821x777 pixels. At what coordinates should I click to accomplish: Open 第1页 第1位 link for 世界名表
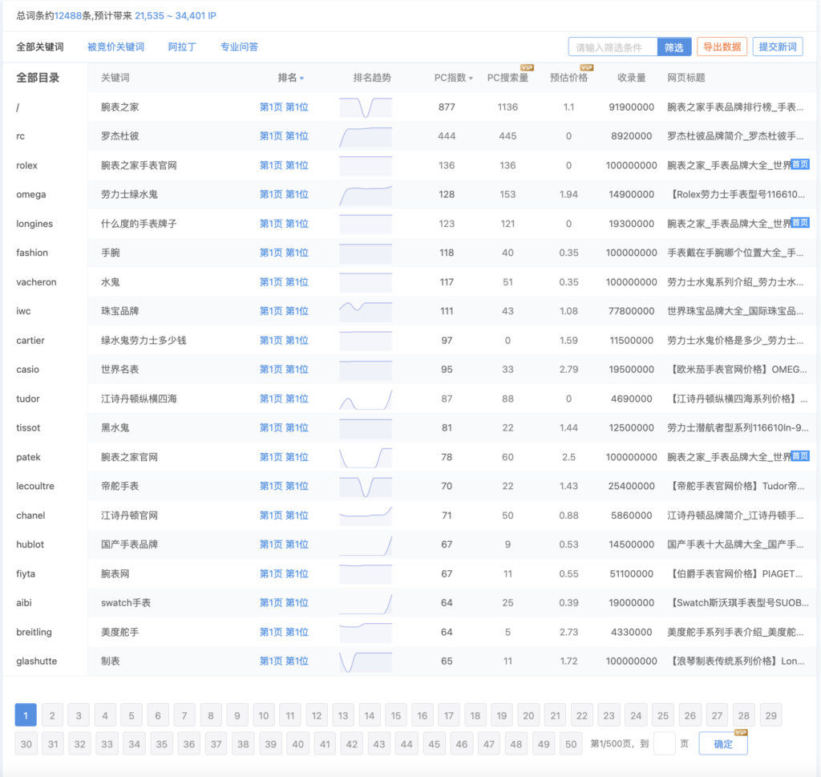[x=284, y=369]
